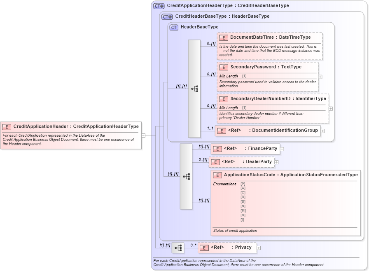Select the CT icon of CreditHeaderBaseType
Viewport: 369px width, 271px height.
tap(167, 16)
